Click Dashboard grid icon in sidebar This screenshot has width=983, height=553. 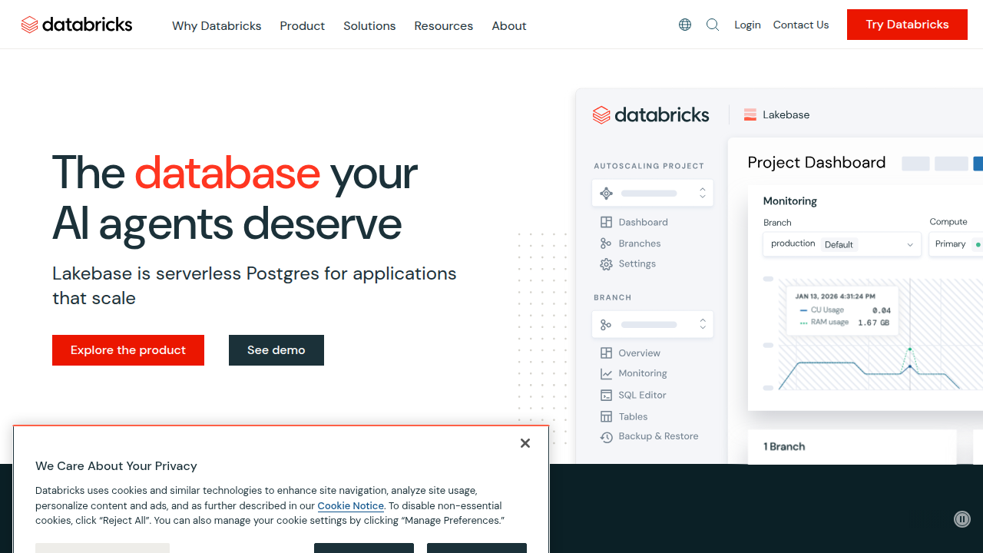[606, 222]
